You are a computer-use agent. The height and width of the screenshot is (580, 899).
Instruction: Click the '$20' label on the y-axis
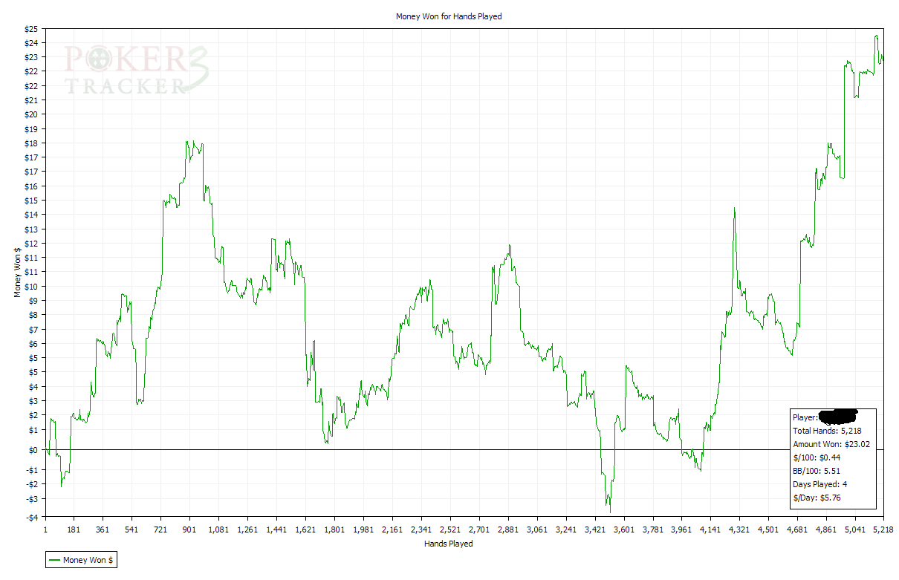pos(31,114)
